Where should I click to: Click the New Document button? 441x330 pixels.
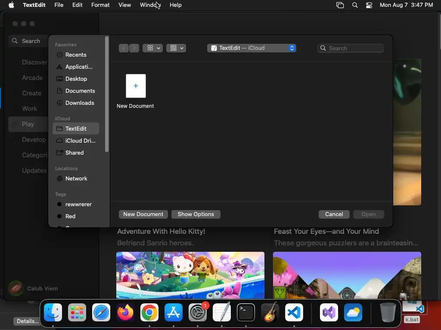[143, 214]
